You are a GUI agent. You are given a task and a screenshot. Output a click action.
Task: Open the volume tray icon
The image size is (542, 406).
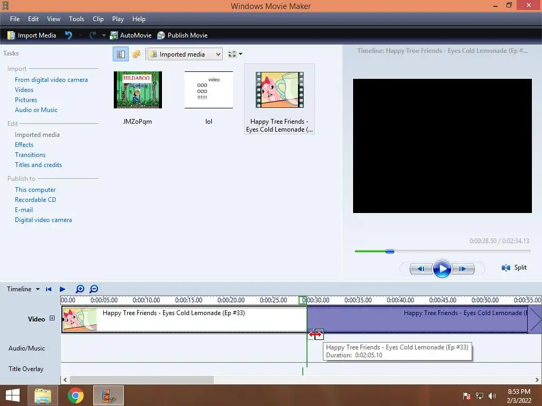pos(492,395)
